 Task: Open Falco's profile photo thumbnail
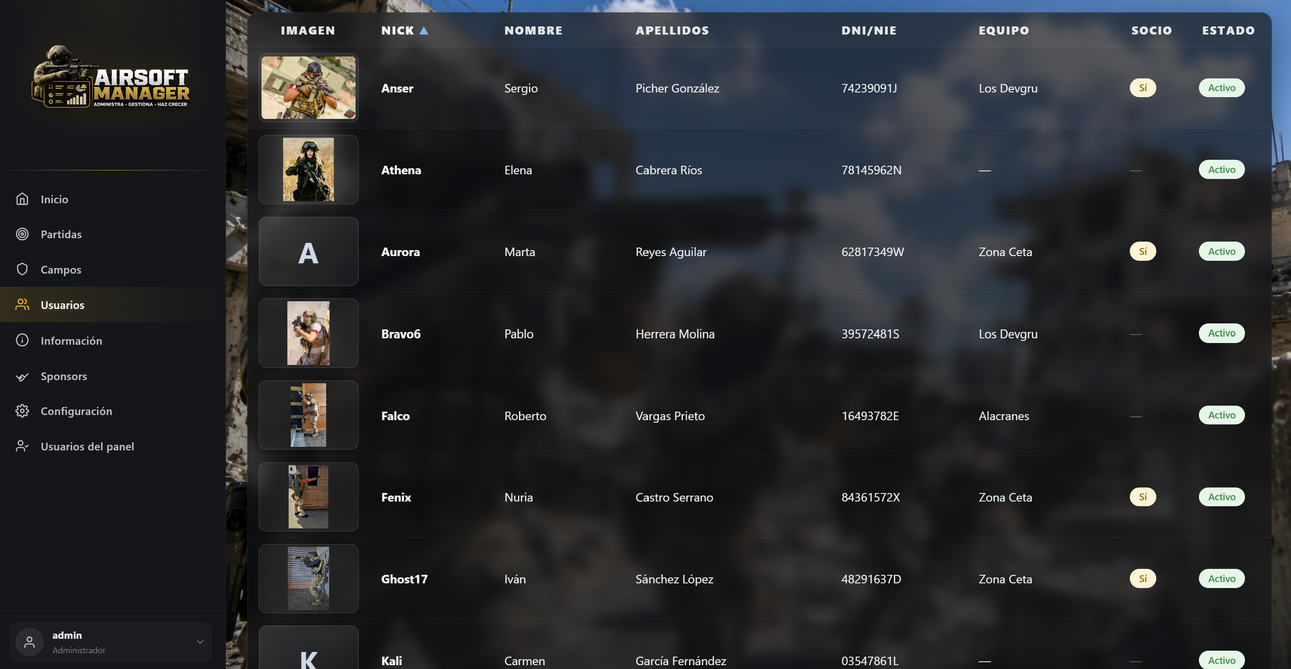pos(308,415)
